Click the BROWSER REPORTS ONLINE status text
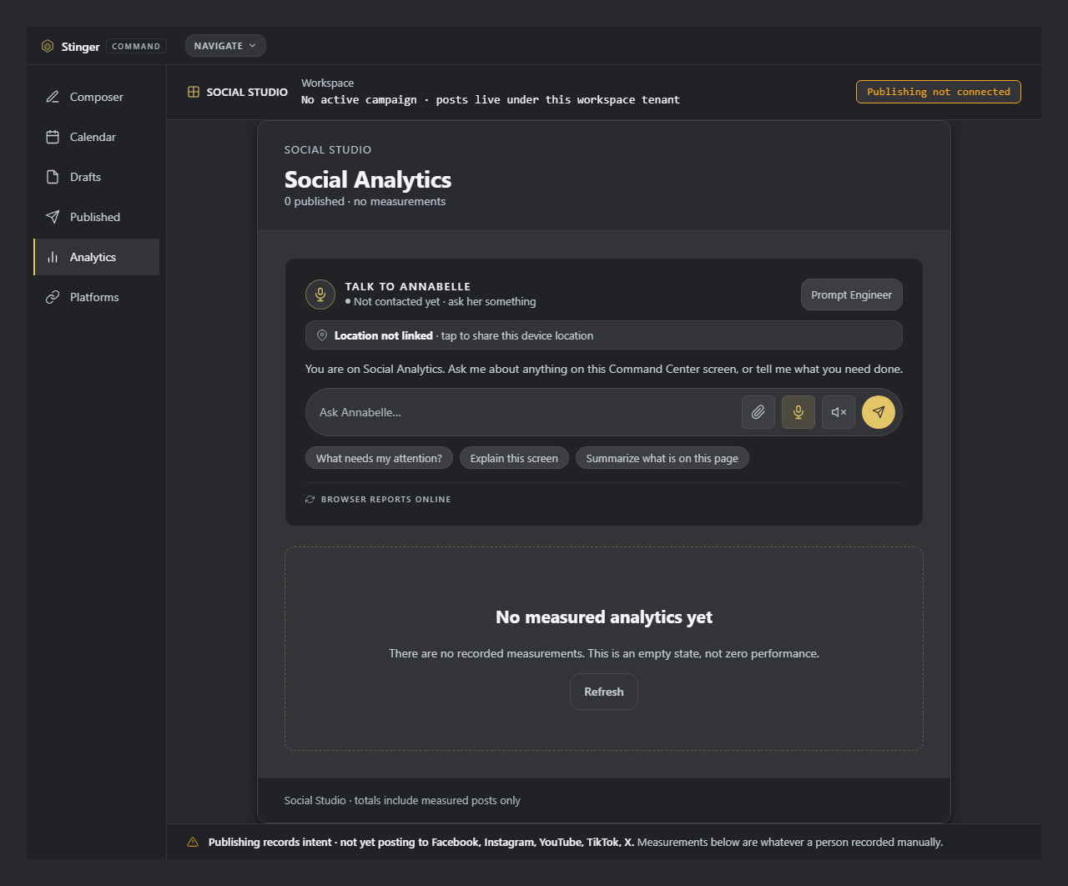 coord(385,499)
